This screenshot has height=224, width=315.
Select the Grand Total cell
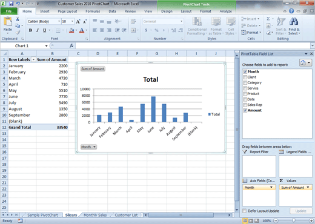click(22, 127)
